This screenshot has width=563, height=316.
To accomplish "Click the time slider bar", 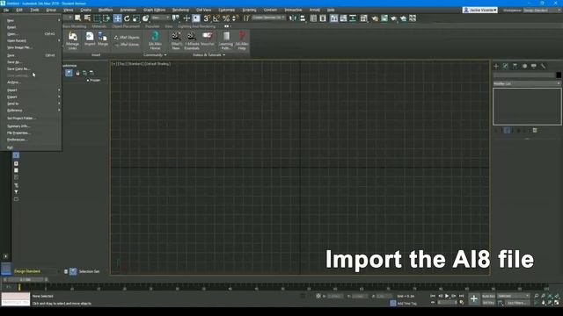I will pos(26,279).
